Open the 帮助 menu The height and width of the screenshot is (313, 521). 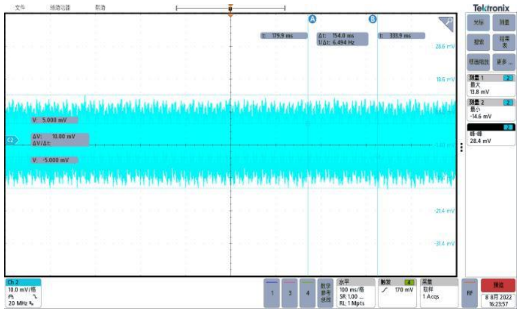point(100,7)
